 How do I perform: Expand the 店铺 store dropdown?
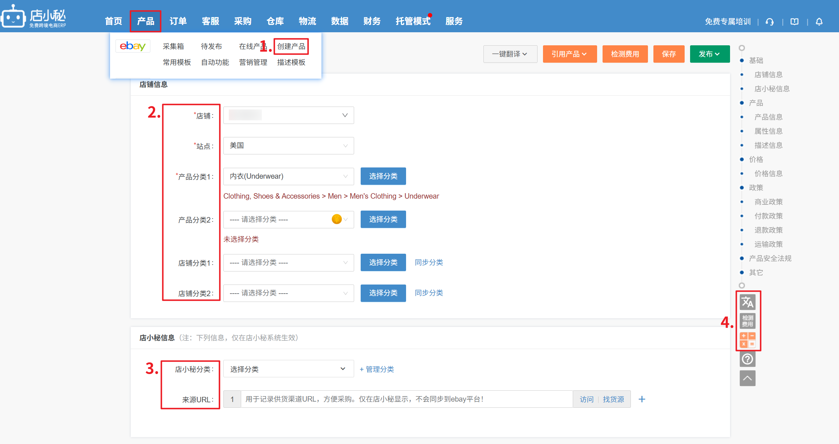point(288,115)
